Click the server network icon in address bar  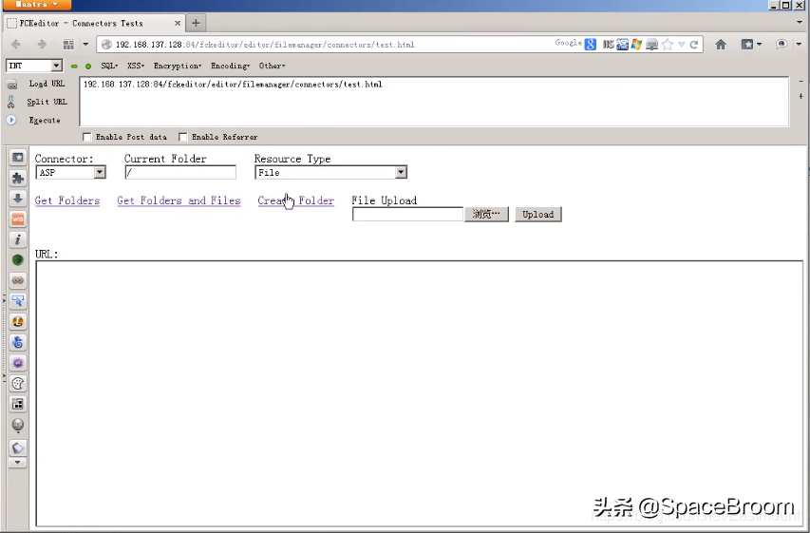[652, 45]
